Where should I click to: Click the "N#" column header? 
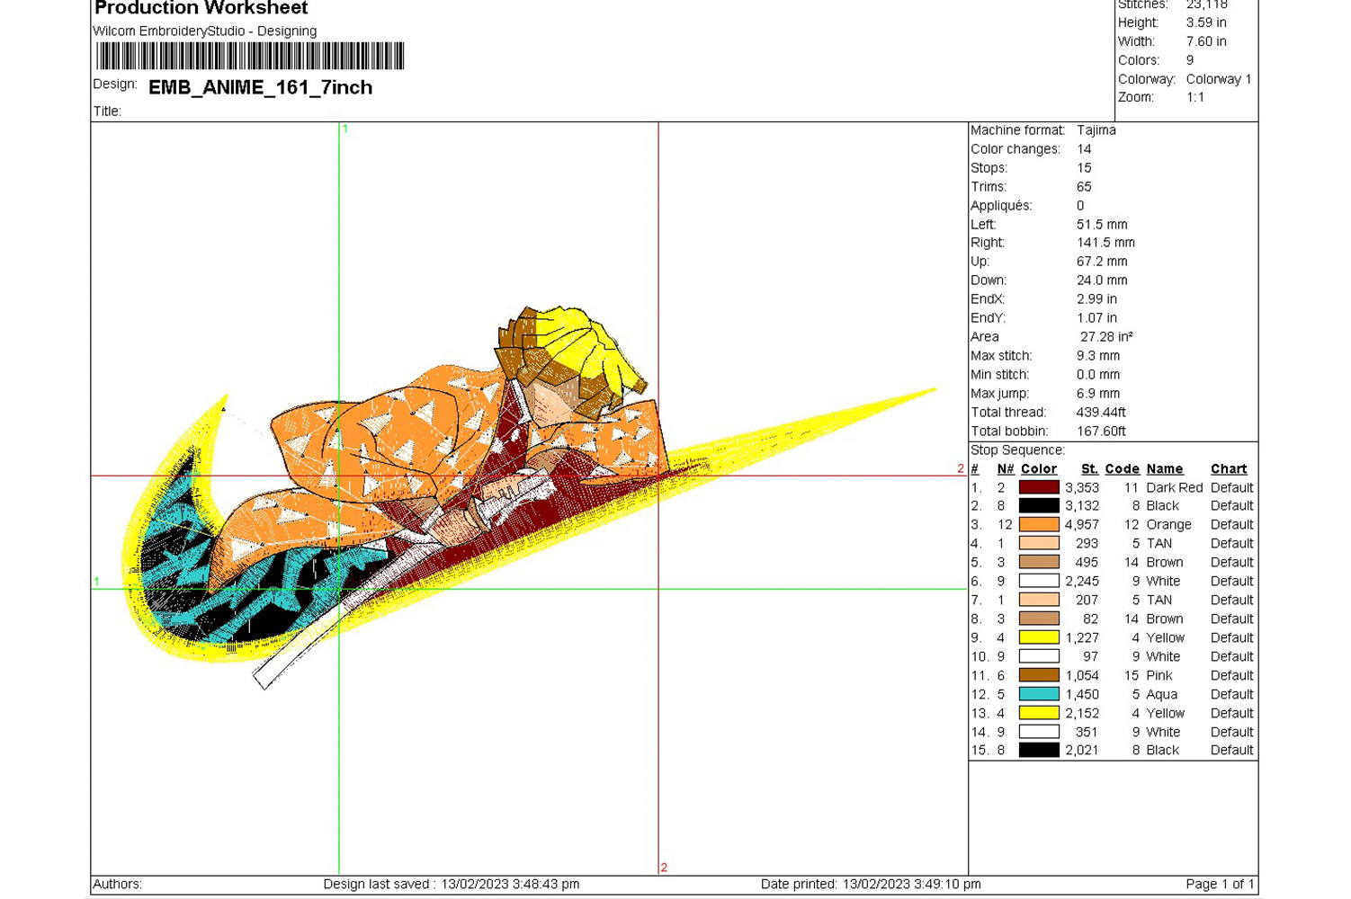[x=1005, y=469]
